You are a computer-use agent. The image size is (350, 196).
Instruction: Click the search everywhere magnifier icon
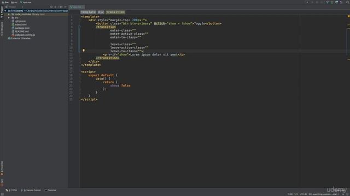(348, 2)
